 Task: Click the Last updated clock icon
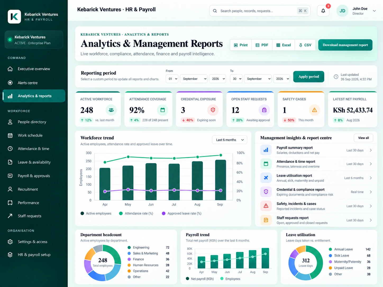coord(336,77)
